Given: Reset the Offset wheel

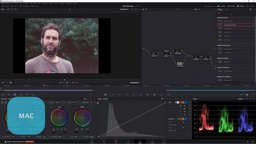Looking at the screenshot, I should pos(91,107).
